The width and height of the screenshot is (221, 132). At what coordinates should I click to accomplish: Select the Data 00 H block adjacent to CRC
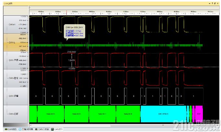click(x=128, y=114)
